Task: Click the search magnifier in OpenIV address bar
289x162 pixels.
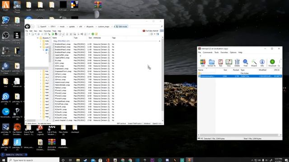Action: click(x=162, y=27)
